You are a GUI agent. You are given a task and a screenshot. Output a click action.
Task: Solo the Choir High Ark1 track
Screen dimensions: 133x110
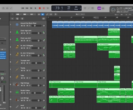point(24,33)
